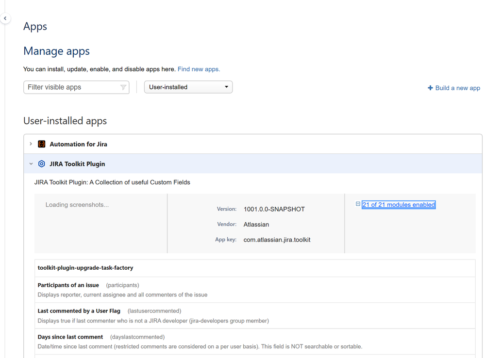
Task: Expand the Automation for Jira row
Action: click(x=31, y=144)
